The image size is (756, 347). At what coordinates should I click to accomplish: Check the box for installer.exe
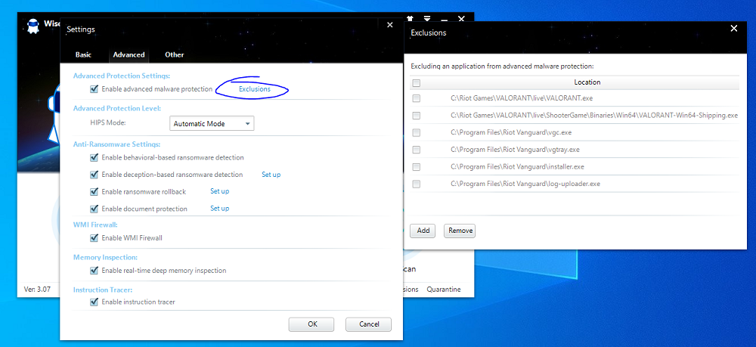click(417, 167)
